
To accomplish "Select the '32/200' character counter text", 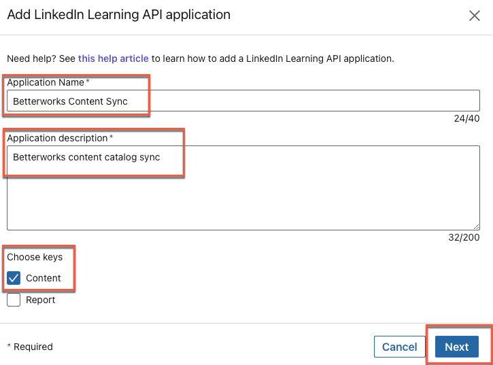I will click(464, 237).
